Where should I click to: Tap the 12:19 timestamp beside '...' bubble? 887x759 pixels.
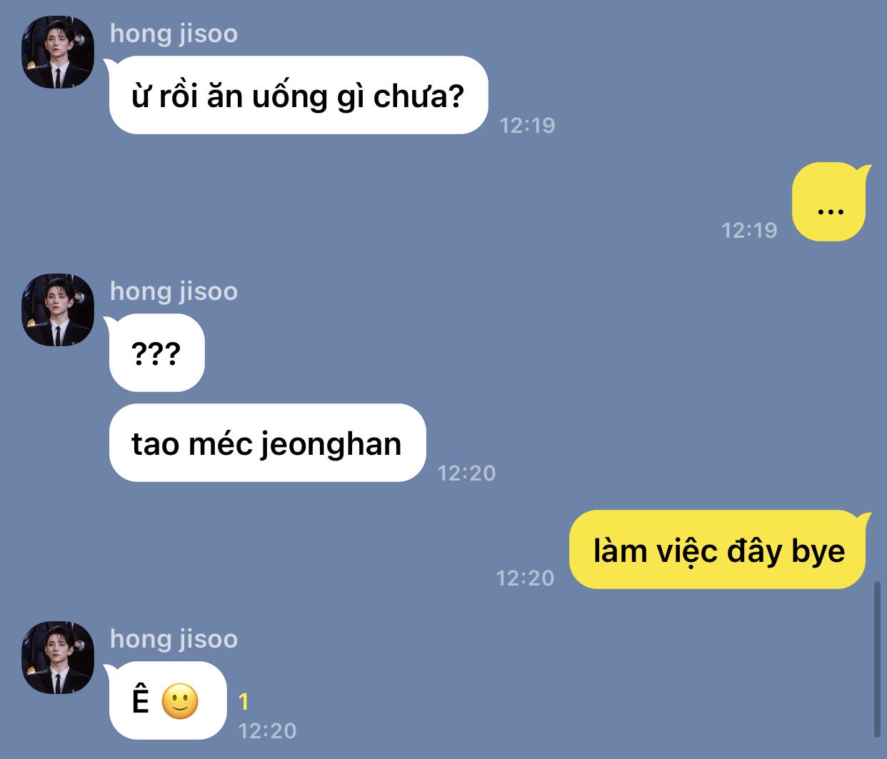pos(749,230)
